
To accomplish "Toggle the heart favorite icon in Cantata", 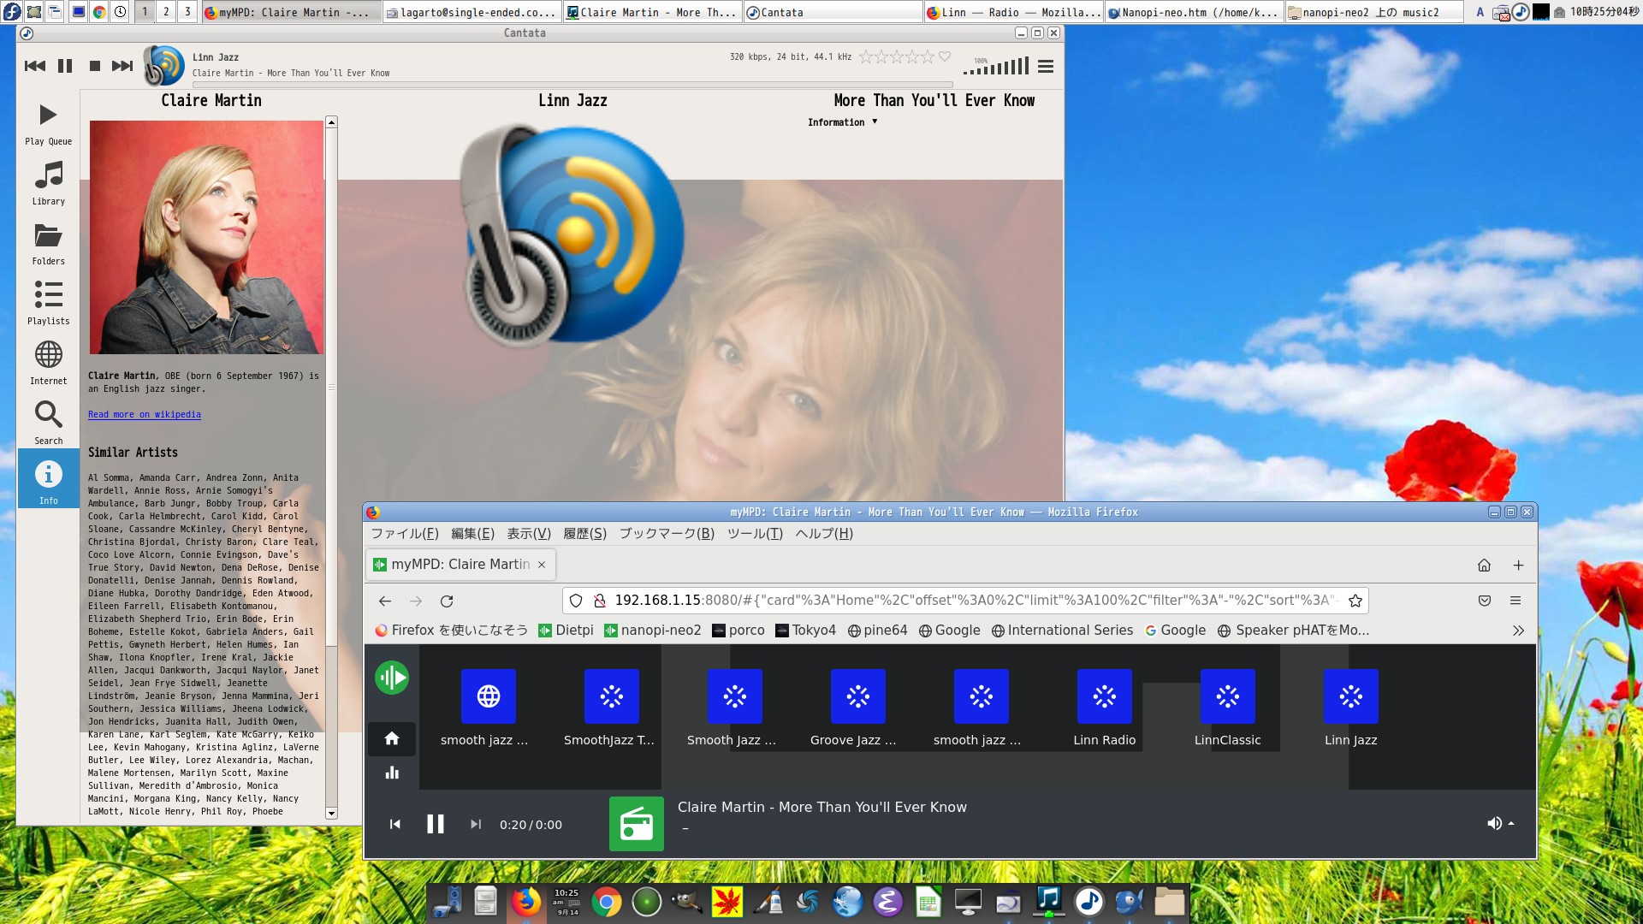I will 945,56.
